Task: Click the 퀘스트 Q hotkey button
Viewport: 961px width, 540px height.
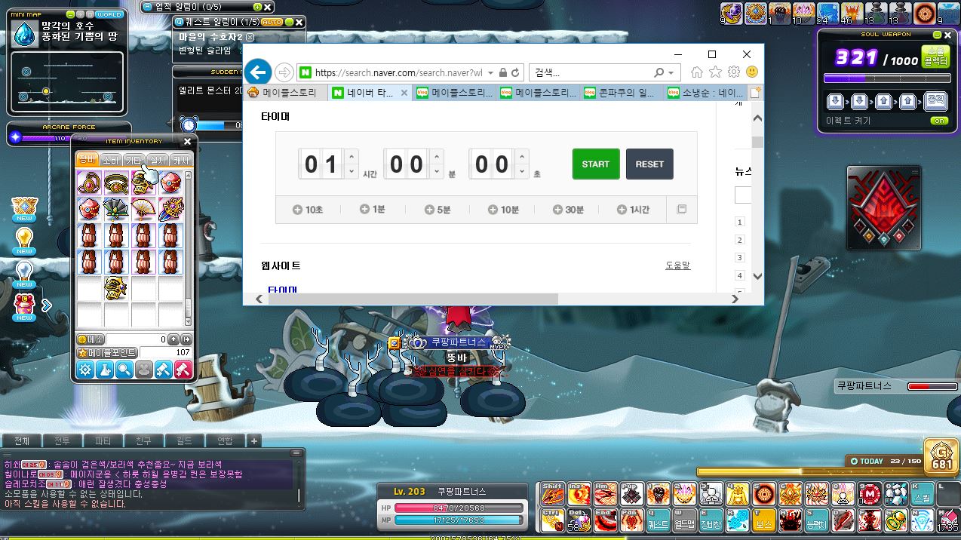Action: [x=659, y=520]
